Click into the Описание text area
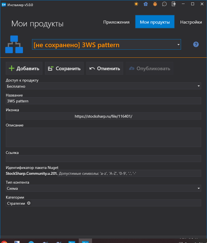The image size is (207, 243). pos(103,137)
